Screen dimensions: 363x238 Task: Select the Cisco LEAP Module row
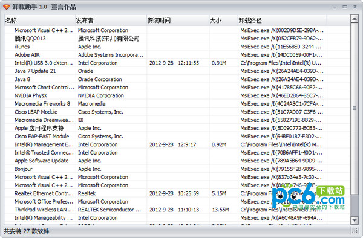(177, 112)
